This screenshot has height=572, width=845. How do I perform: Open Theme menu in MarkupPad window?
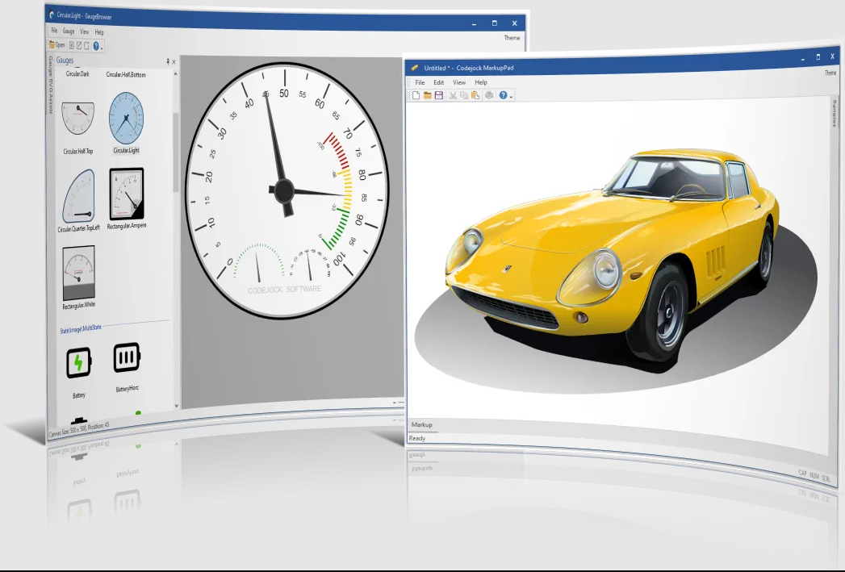pyautogui.click(x=830, y=73)
